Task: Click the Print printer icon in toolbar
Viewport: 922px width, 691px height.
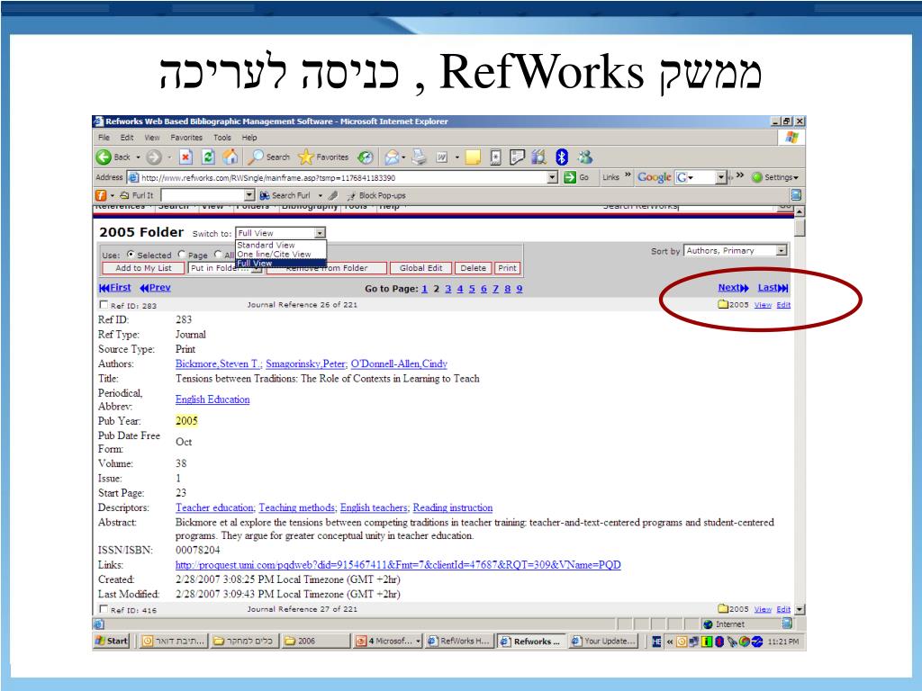Action: coord(420,157)
